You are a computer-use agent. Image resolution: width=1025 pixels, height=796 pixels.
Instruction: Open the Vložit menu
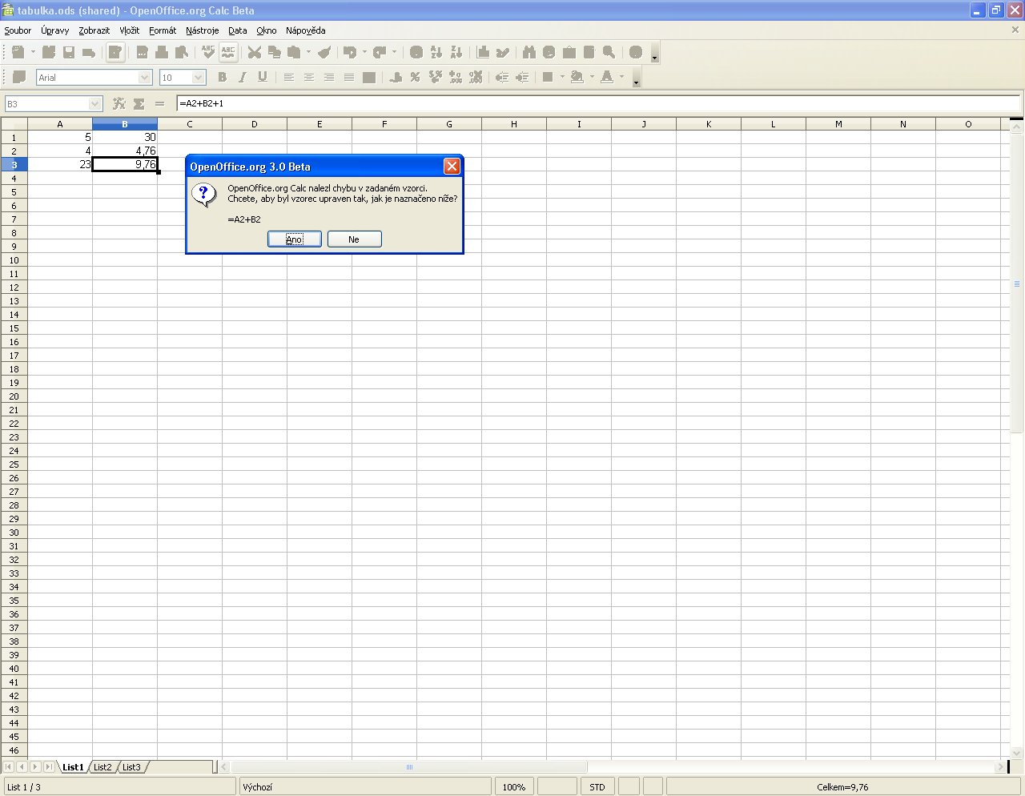130,30
